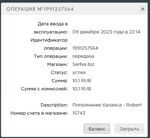Click the Закрыть button
This screenshot has height=138, width=150.
(x=129, y=129)
